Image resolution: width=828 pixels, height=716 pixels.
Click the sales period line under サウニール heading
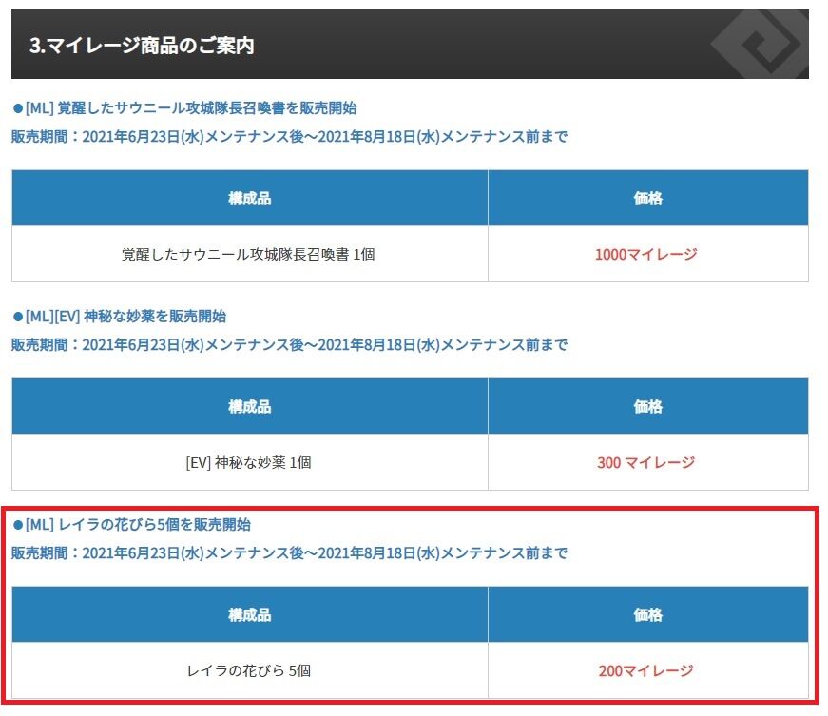coord(289,137)
